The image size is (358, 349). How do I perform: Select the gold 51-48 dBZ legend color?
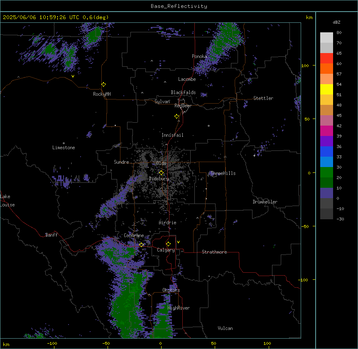(326, 100)
